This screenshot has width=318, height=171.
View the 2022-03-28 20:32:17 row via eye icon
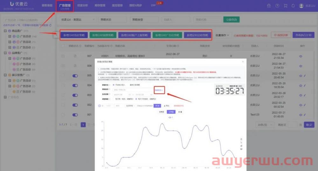point(301,95)
